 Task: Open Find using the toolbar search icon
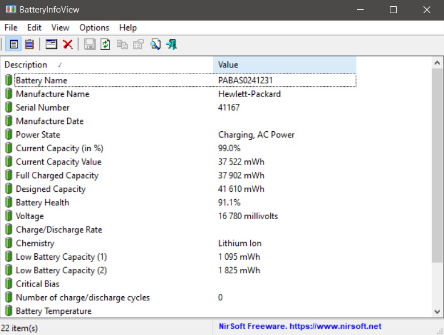click(156, 44)
